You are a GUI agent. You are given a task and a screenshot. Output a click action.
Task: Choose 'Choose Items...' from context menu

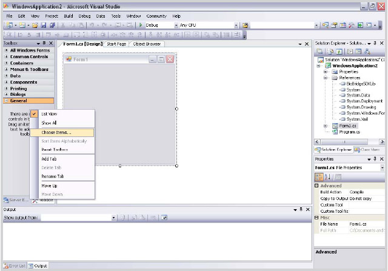[62, 132]
